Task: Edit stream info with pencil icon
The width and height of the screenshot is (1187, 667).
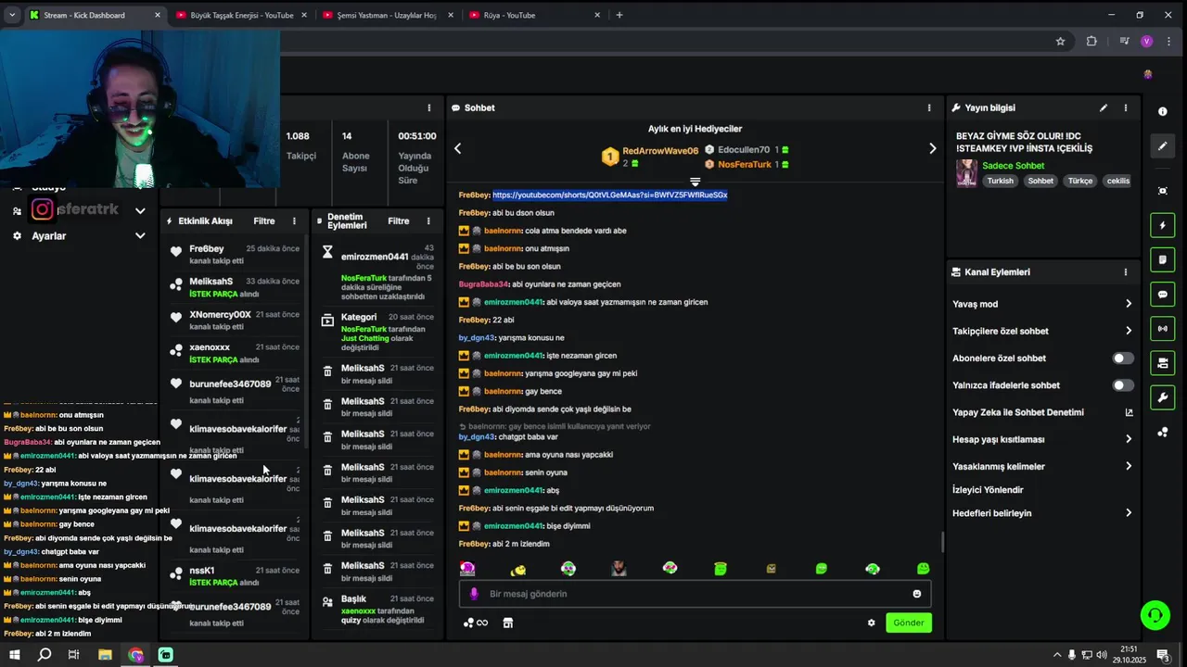Action: tap(1104, 108)
